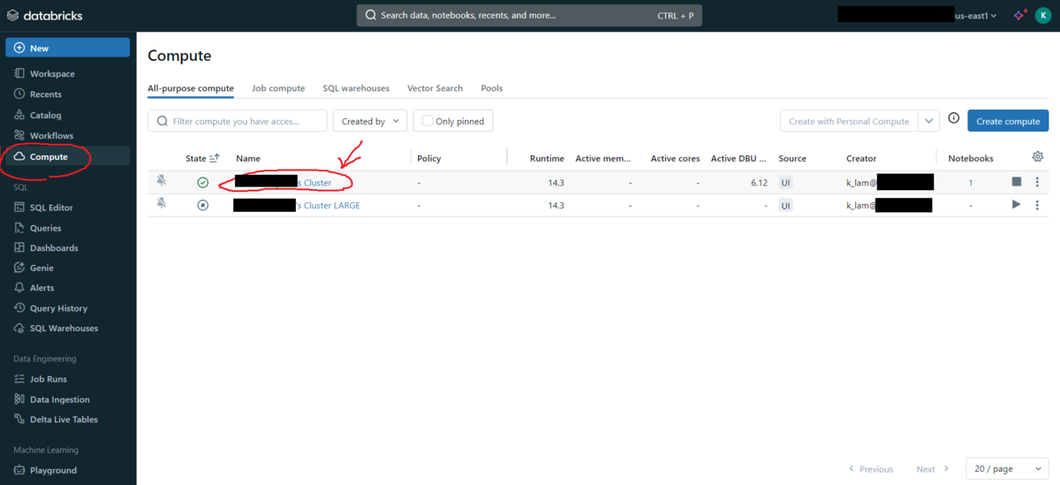Click the Delta Live Tables icon
The height and width of the screenshot is (485, 1060).
coord(19,420)
